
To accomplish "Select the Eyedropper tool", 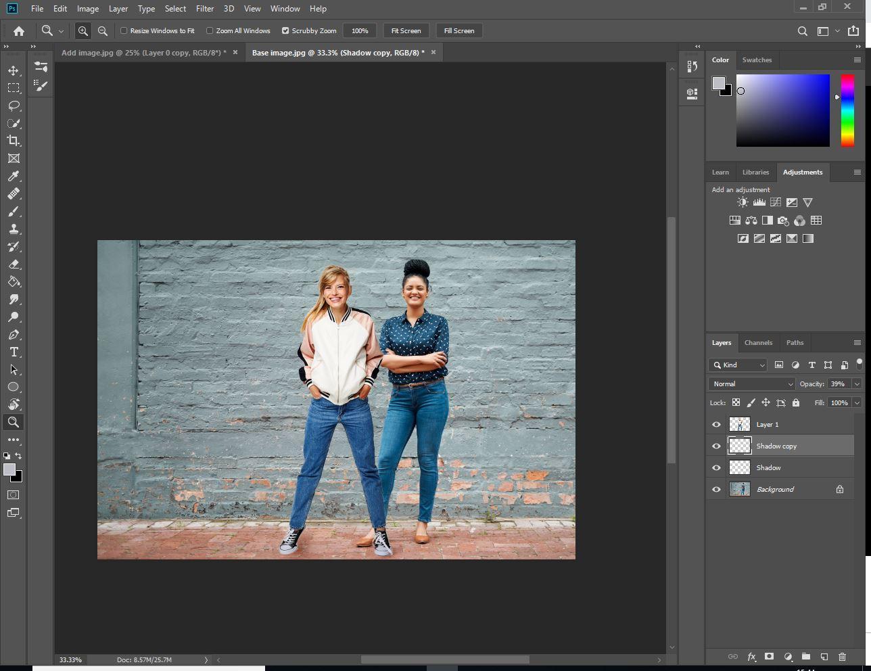I will click(14, 176).
